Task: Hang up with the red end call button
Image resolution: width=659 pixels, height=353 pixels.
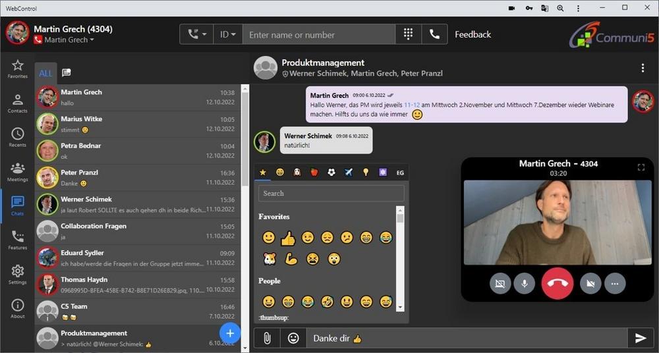Action: coord(558,283)
